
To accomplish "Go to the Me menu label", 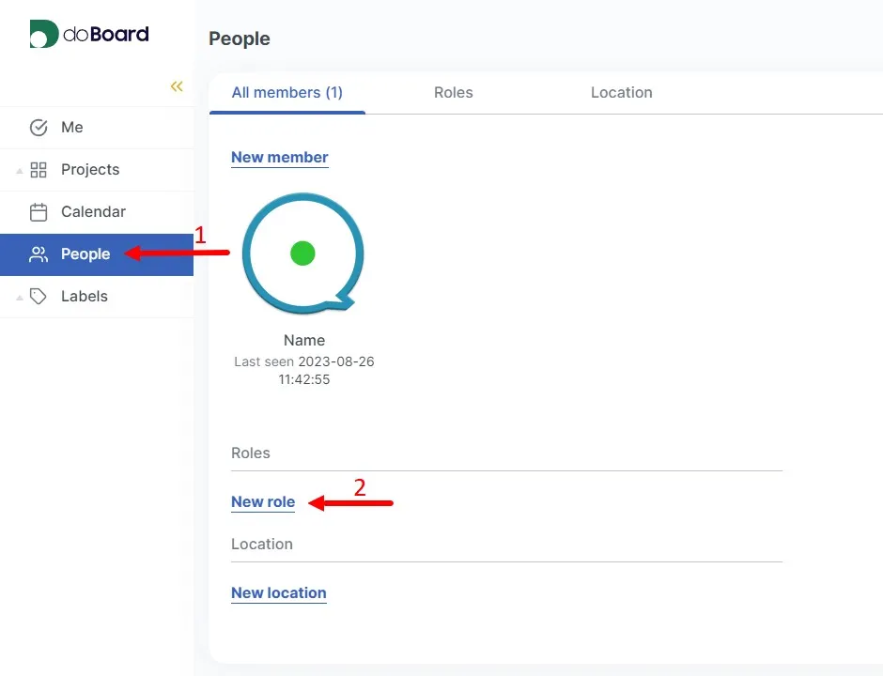I will (x=72, y=128).
